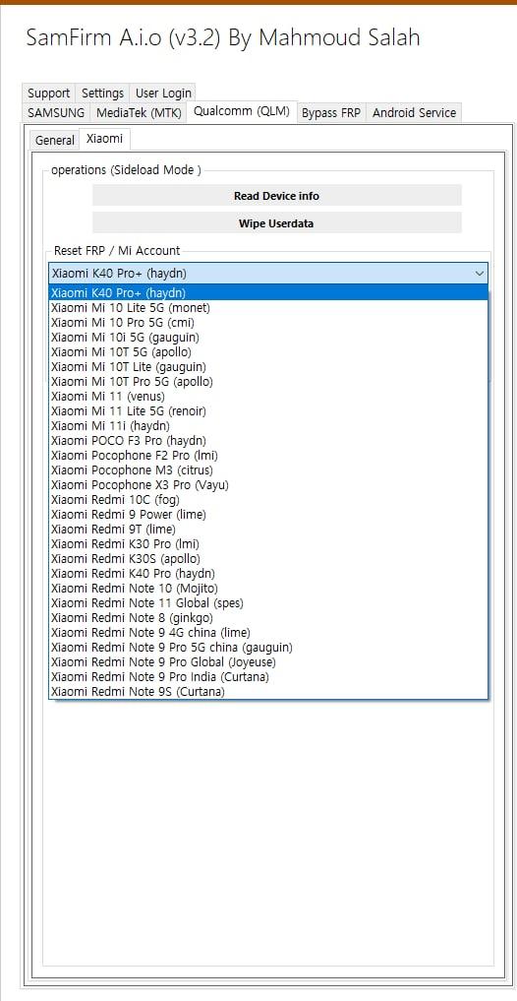The height and width of the screenshot is (1001, 517).
Task: Open the User Login tab
Action: coord(163,94)
